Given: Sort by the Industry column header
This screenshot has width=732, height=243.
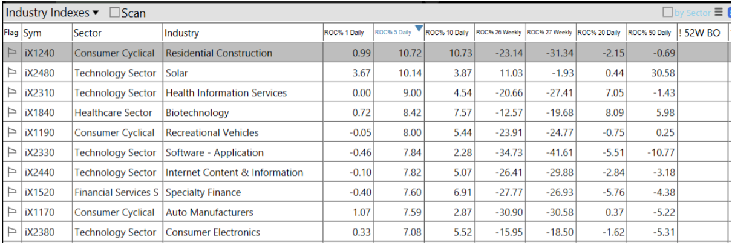Looking at the screenshot, I should pos(181,33).
